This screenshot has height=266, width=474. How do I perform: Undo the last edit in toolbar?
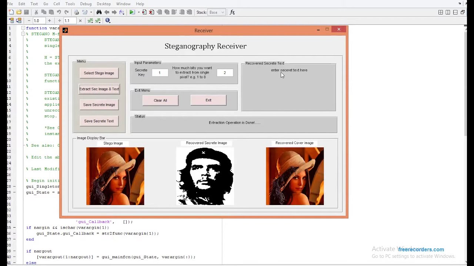pos(59,12)
